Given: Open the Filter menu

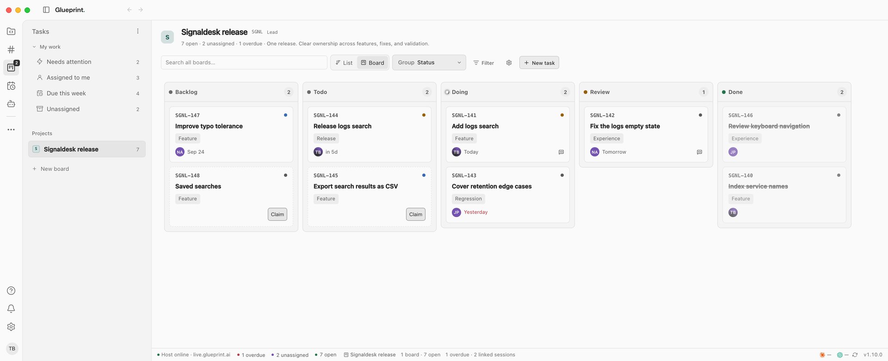Looking at the screenshot, I should click(483, 63).
